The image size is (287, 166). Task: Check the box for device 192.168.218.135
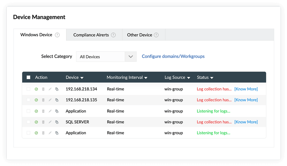pyautogui.click(x=28, y=100)
